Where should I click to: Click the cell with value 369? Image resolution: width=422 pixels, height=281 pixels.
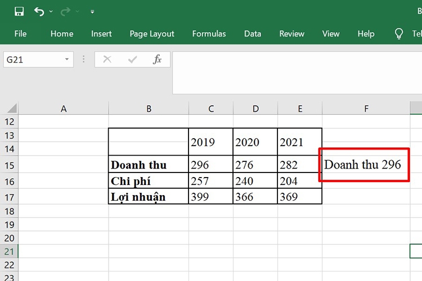point(299,196)
